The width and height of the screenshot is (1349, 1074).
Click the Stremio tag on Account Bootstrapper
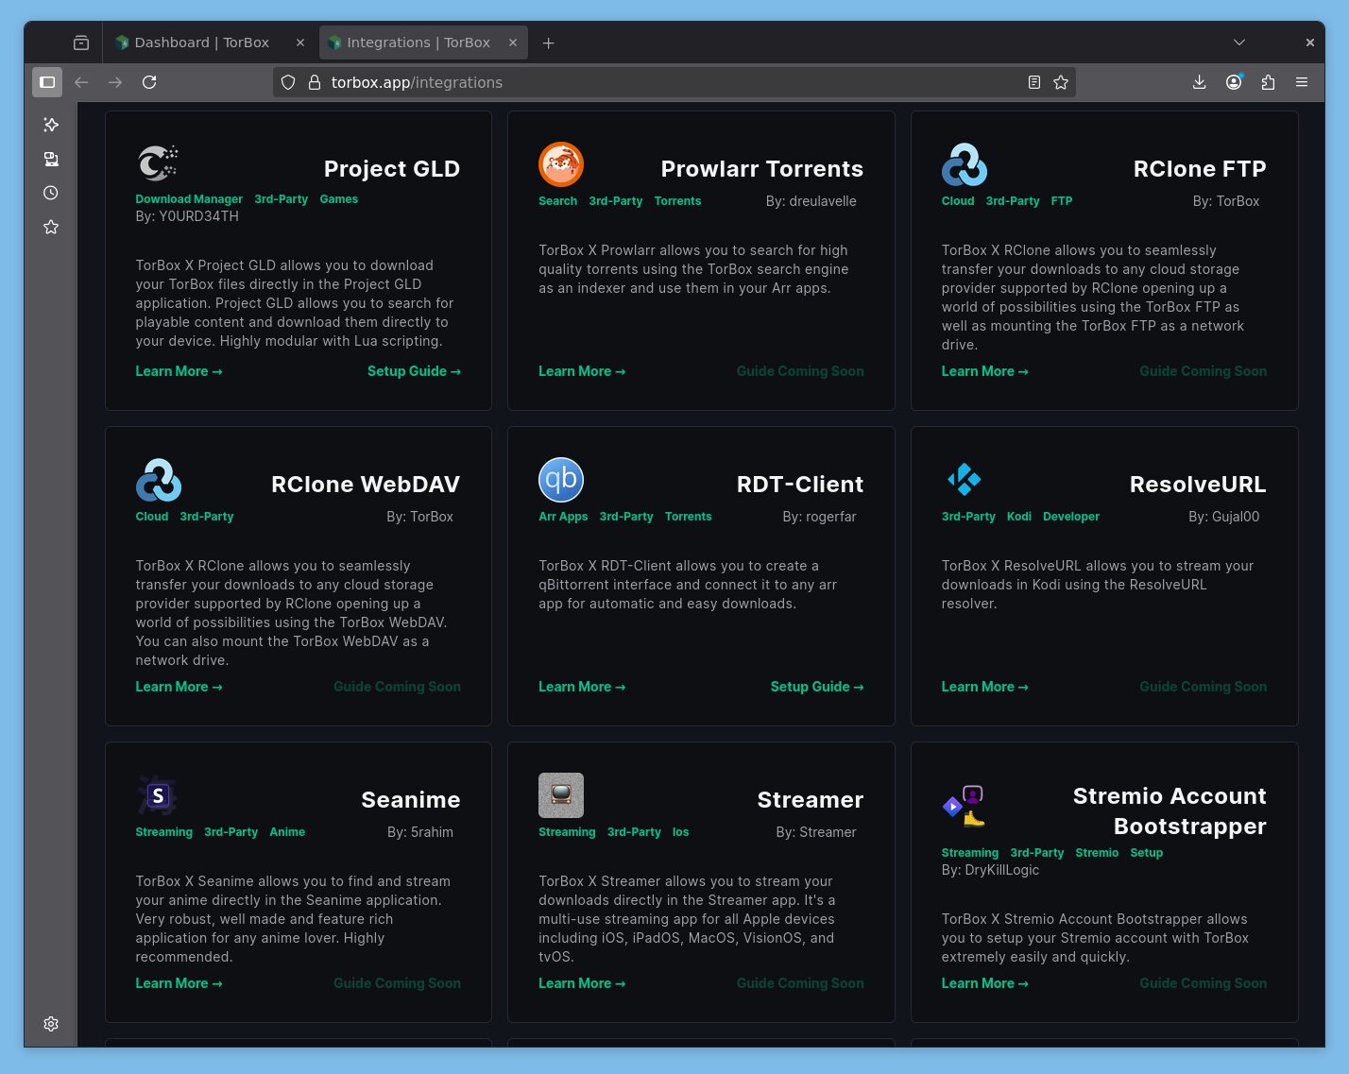(1097, 853)
